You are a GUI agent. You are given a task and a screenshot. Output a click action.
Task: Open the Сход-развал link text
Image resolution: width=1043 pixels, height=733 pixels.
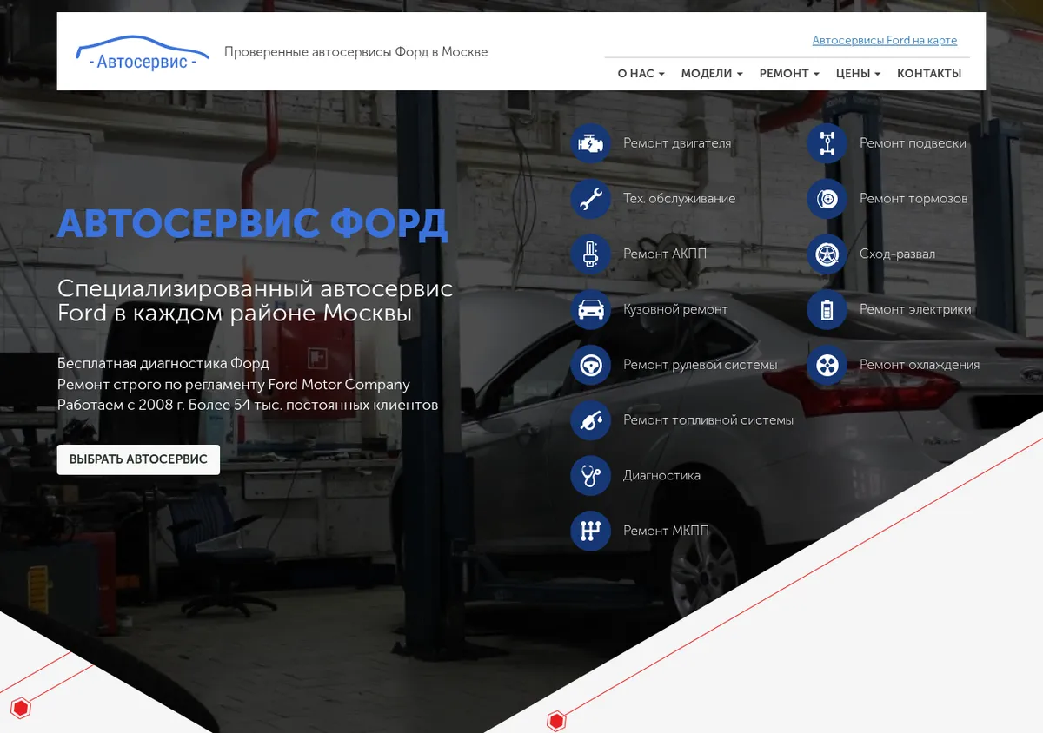[x=897, y=254]
